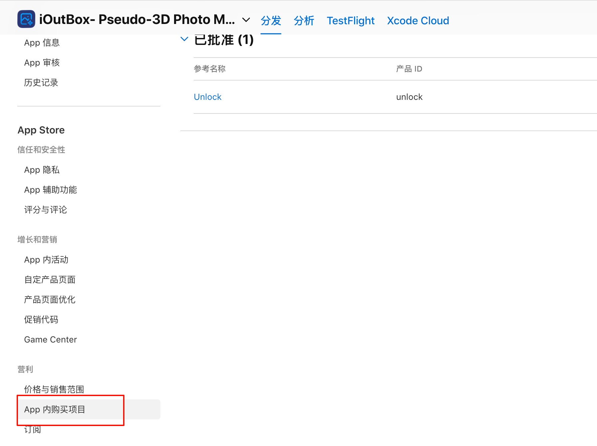Go to App 内活动

46,260
